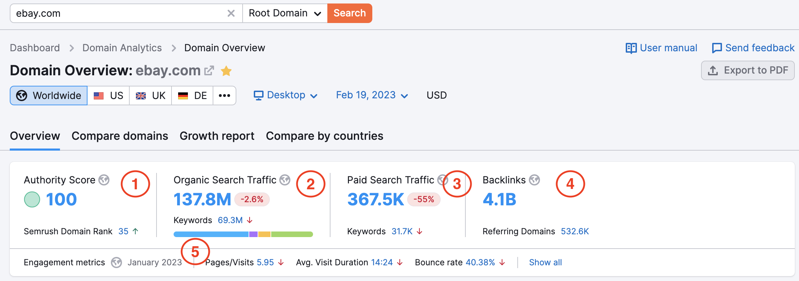799x281 pixels.
Task: Switch database to DE
Action: click(192, 96)
